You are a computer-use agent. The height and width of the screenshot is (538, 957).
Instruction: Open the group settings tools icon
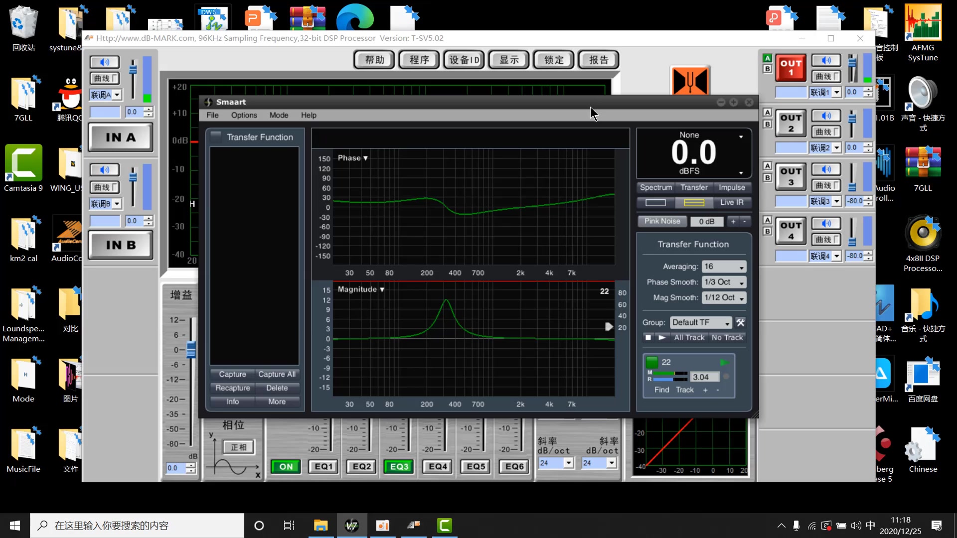click(x=740, y=322)
